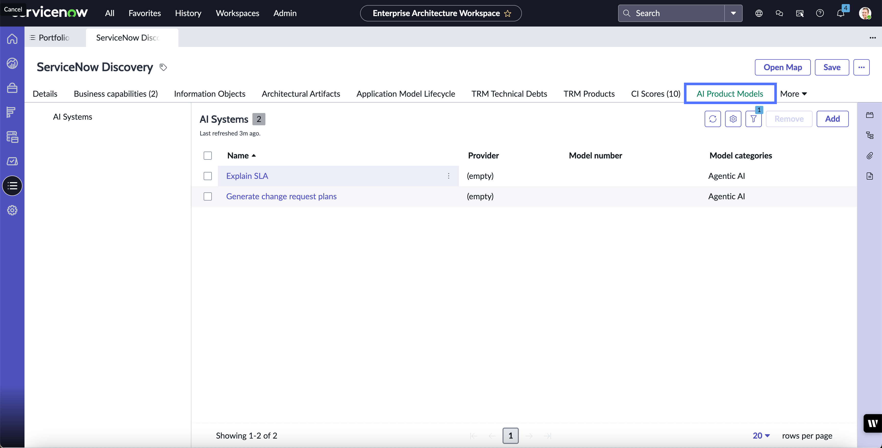Check the Generate change request plans checkbox
The width and height of the screenshot is (882, 448).
[207, 196]
